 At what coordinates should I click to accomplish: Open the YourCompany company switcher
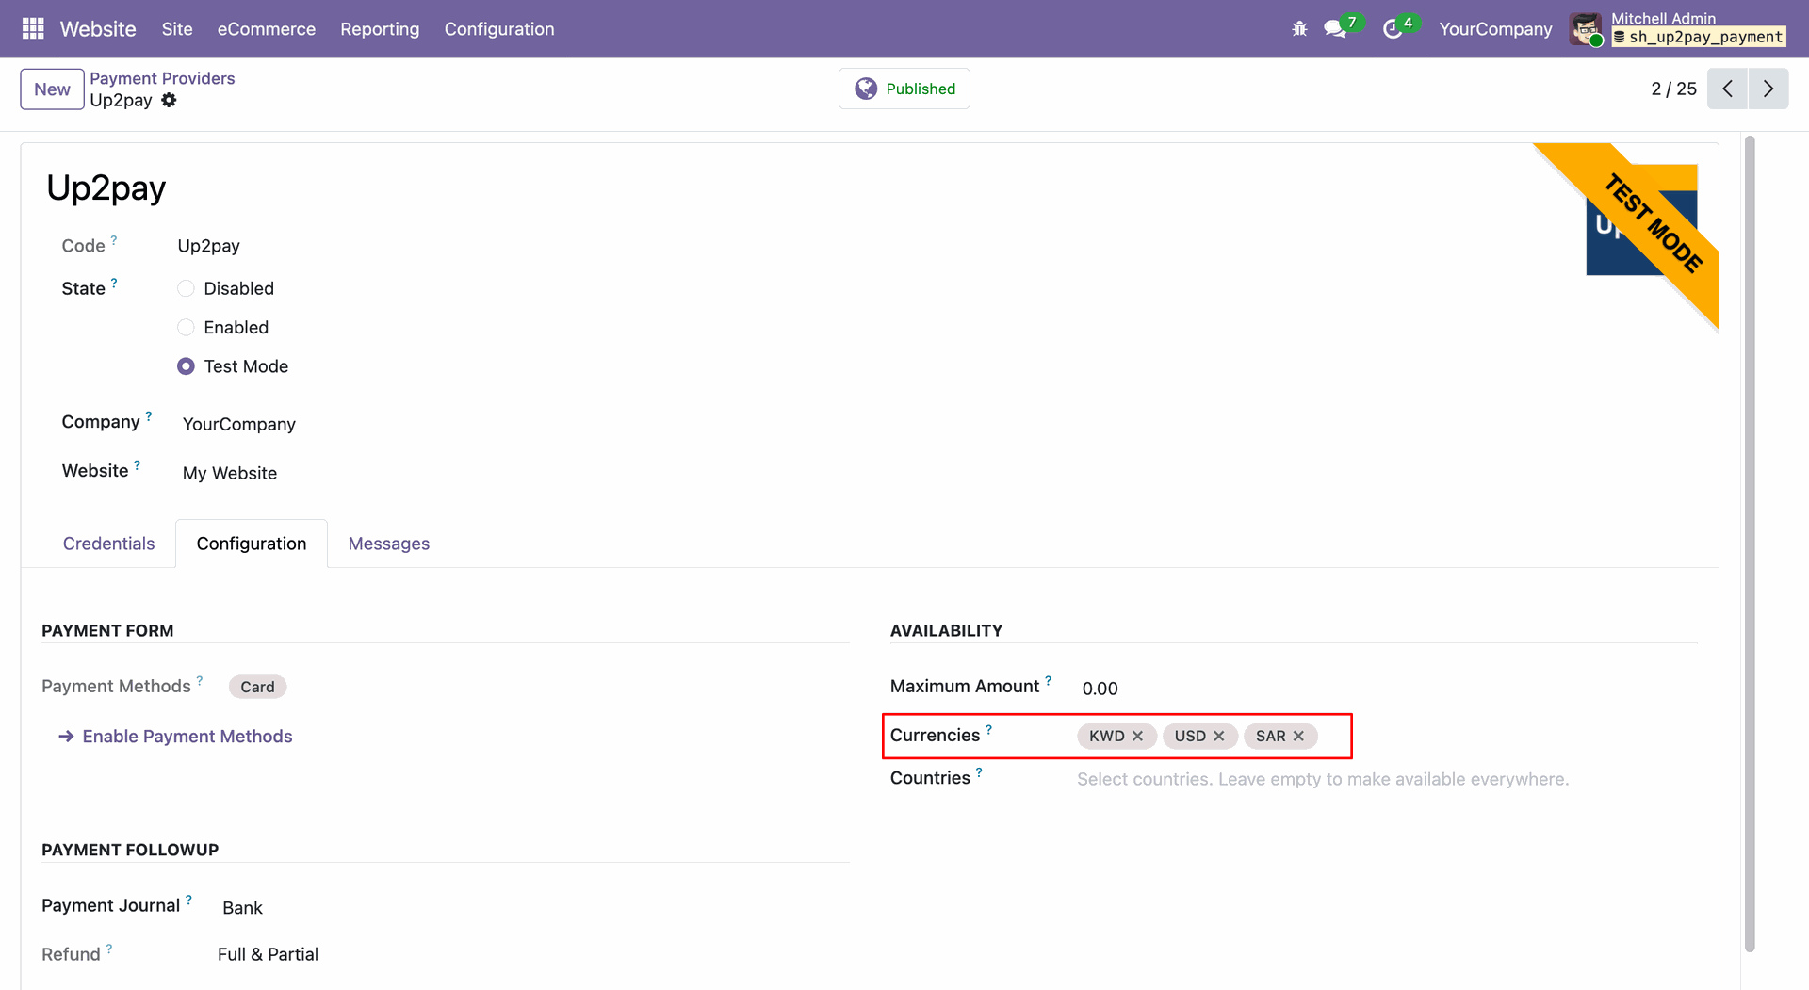(1495, 29)
